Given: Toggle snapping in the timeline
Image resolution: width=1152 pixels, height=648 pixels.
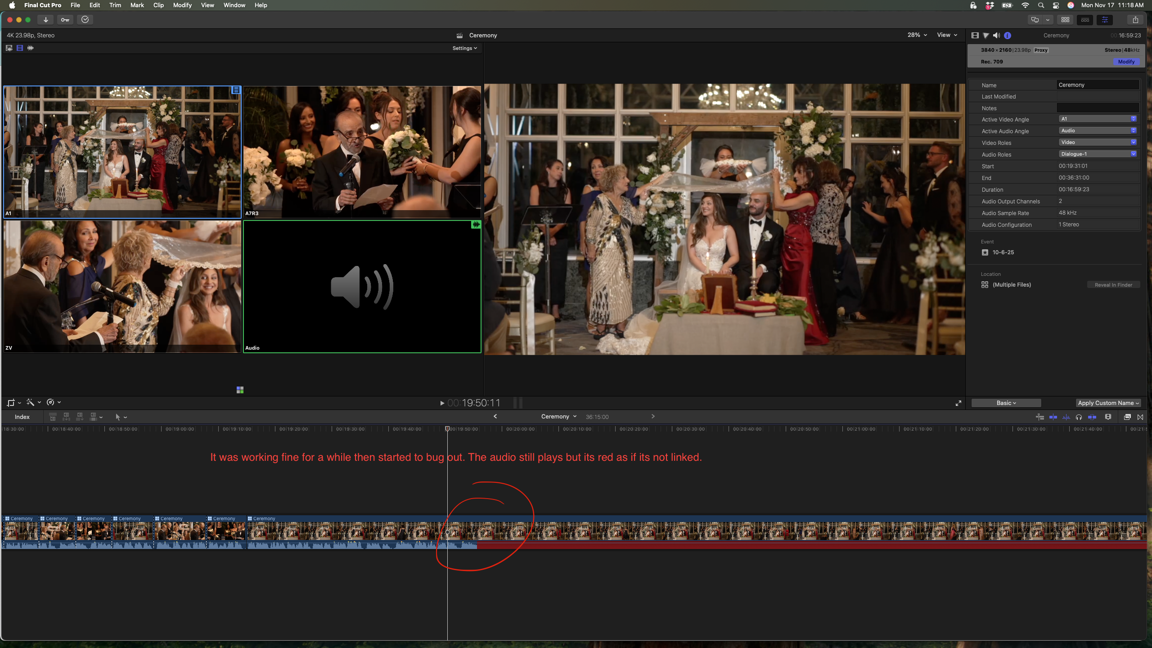Looking at the screenshot, I should click(1092, 417).
